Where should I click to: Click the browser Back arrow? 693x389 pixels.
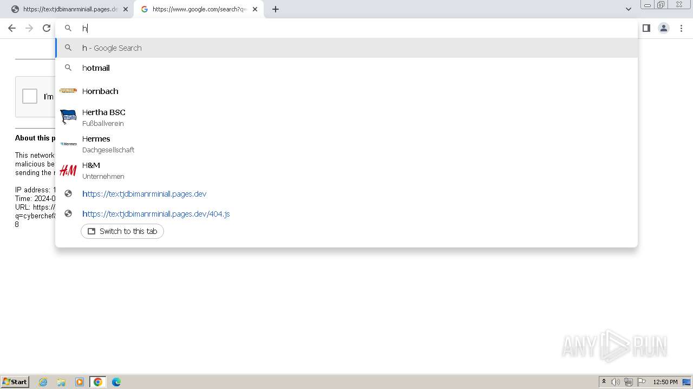pos(12,28)
